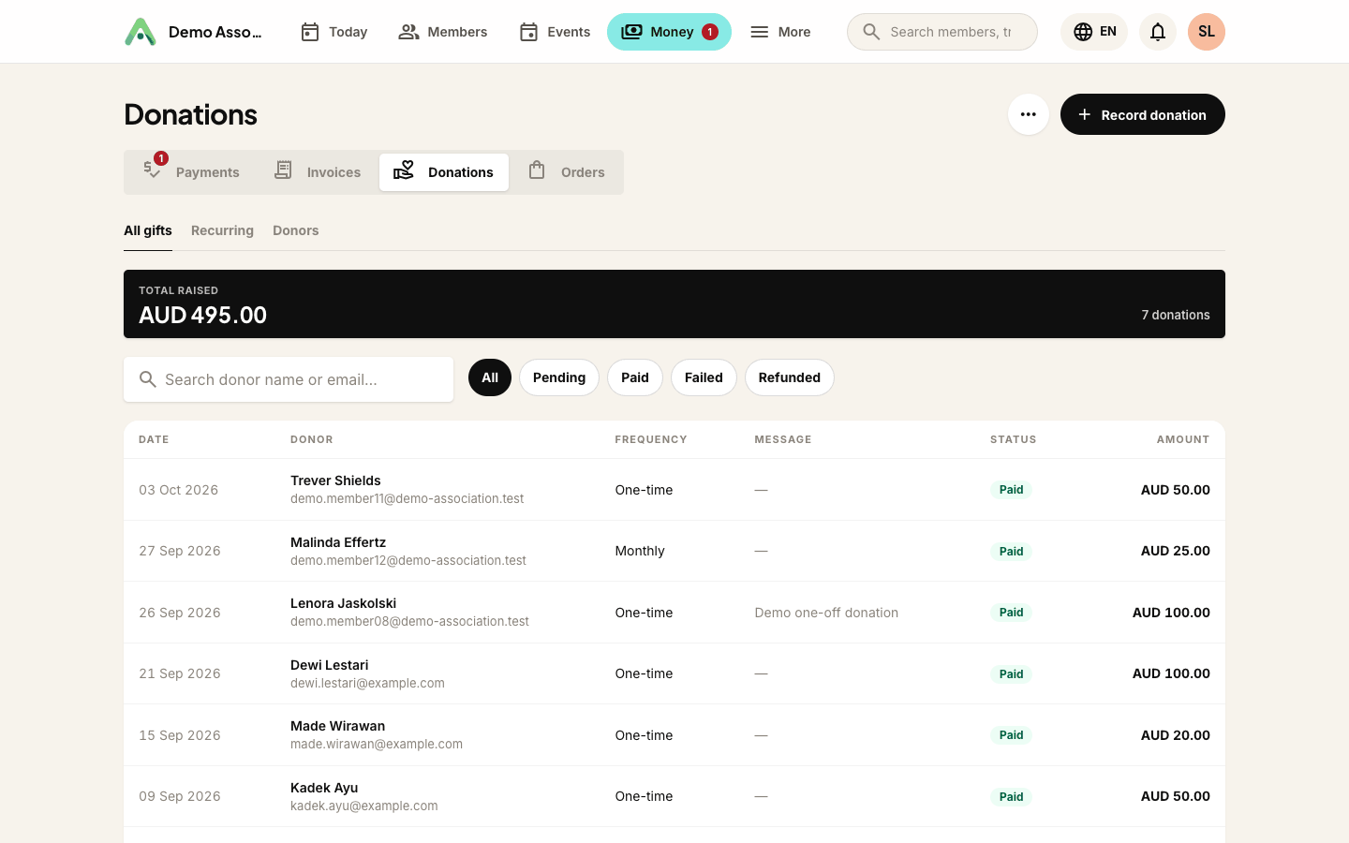The width and height of the screenshot is (1349, 843).
Task: Click the hamburger More icon
Action: [x=760, y=32]
